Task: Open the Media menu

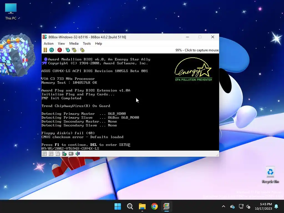Action: [74, 44]
